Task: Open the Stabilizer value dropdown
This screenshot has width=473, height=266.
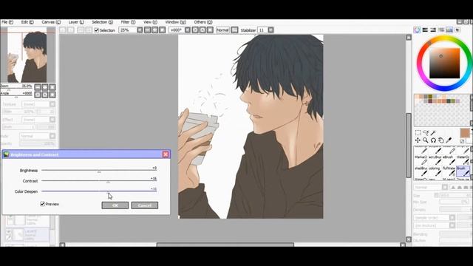Action: [271, 30]
